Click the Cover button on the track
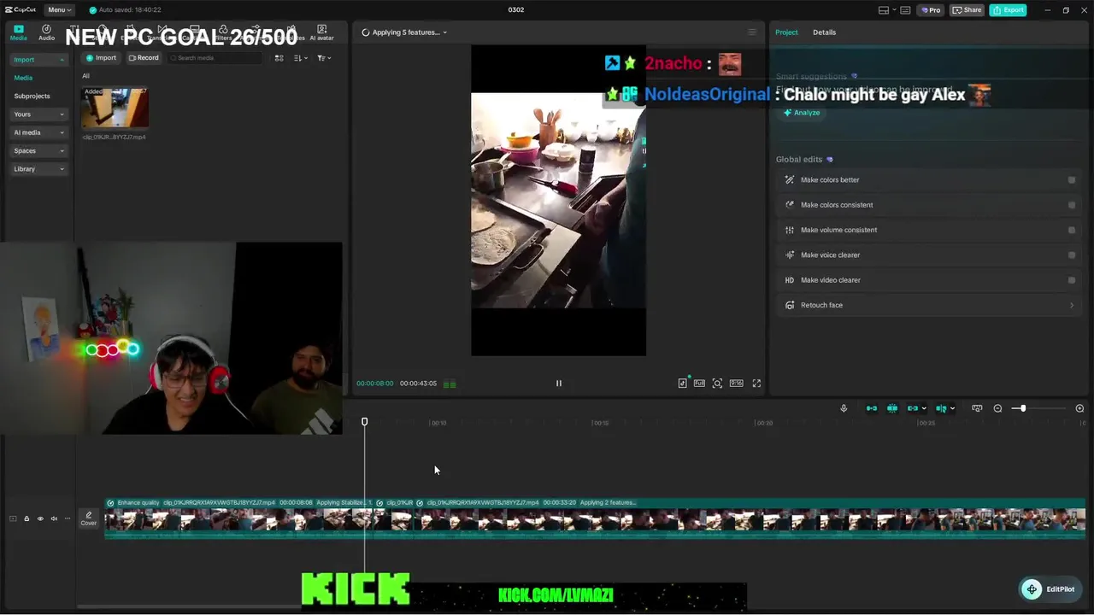Screen dimensions: 1094x615 coord(88,518)
